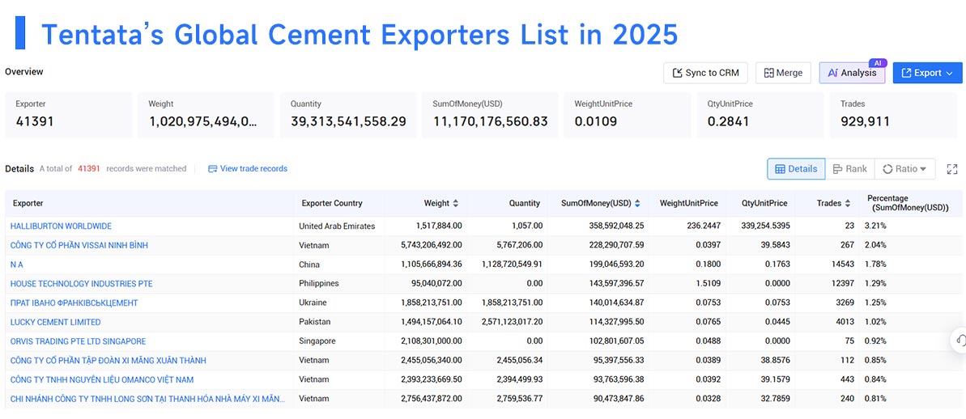
Task: Click the Overview section label
Action: tap(24, 72)
